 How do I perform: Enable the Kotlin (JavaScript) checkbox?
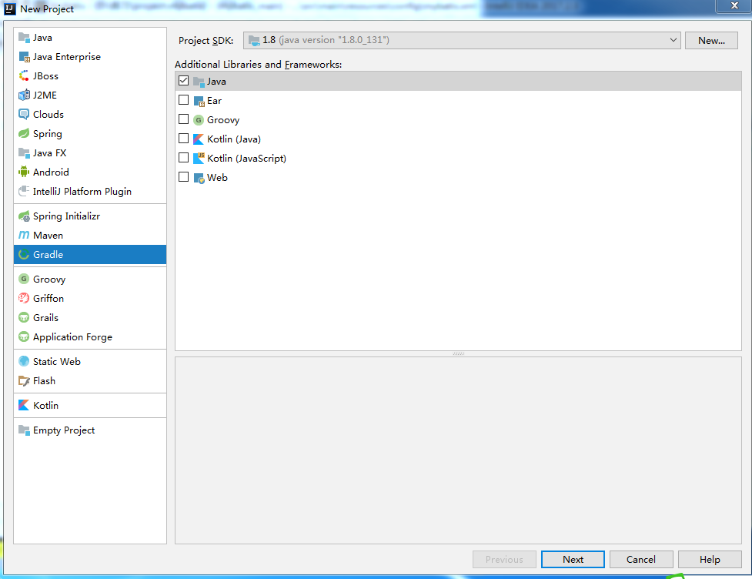[183, 157]
